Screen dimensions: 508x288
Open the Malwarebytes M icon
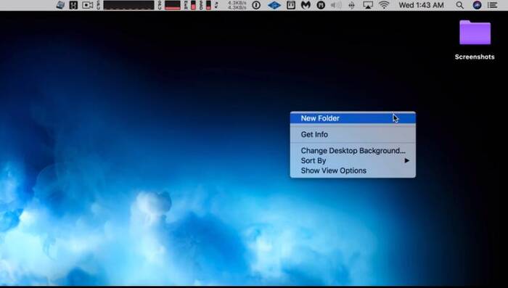[x=306, y=5]
